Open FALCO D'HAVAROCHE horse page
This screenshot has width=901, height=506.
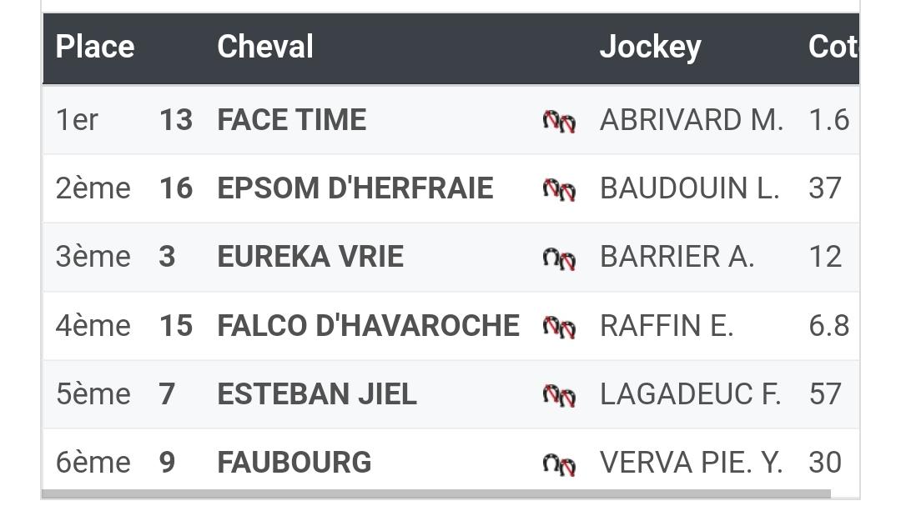pyautogui.click(x=369, y=326)
